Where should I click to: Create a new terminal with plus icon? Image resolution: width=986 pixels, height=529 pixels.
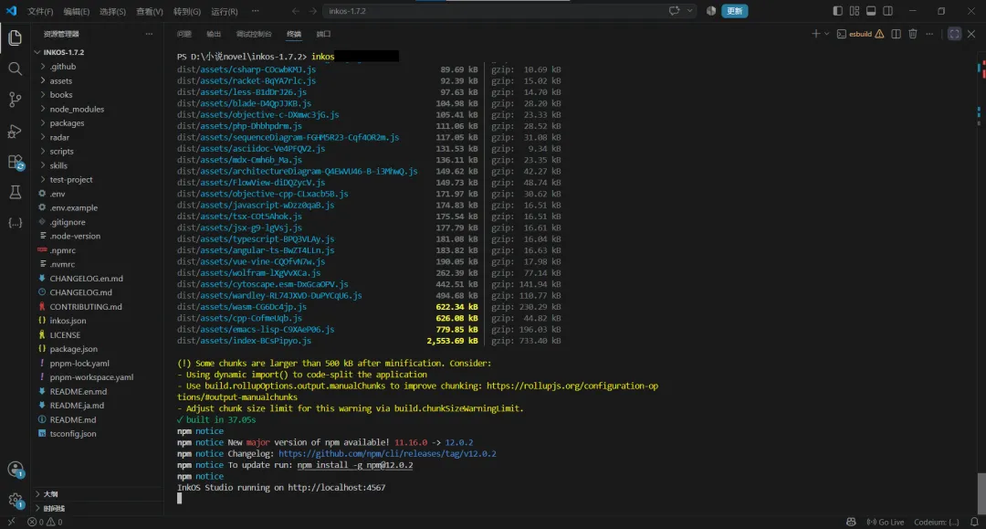pyautogui.click(x=815, y=34)
